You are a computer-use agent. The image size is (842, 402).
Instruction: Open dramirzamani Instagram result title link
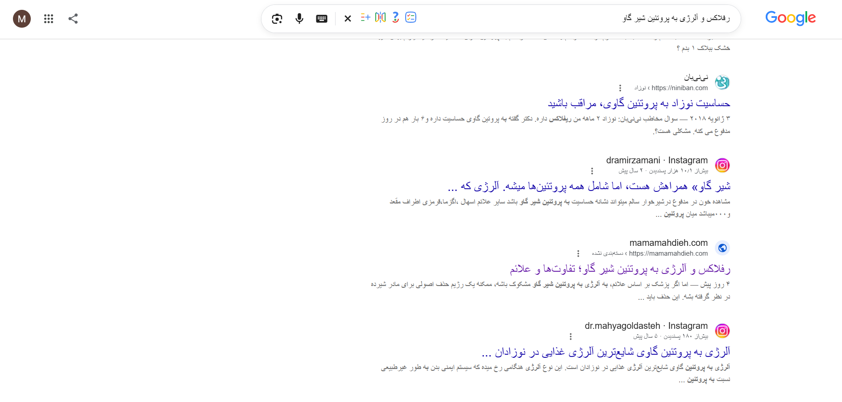pos(589,186)
